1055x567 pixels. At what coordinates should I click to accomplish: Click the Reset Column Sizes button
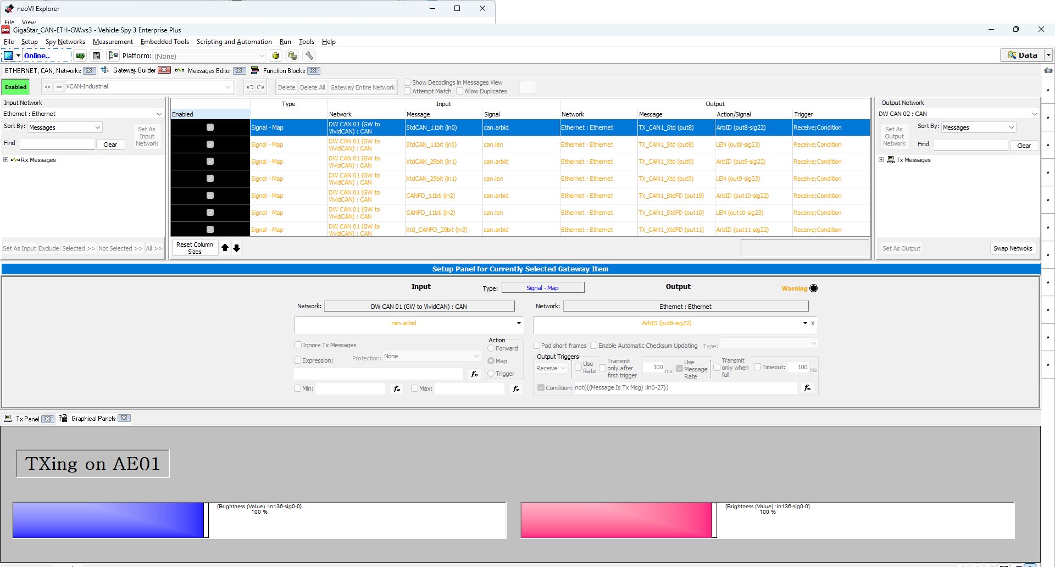pos(195,248)
